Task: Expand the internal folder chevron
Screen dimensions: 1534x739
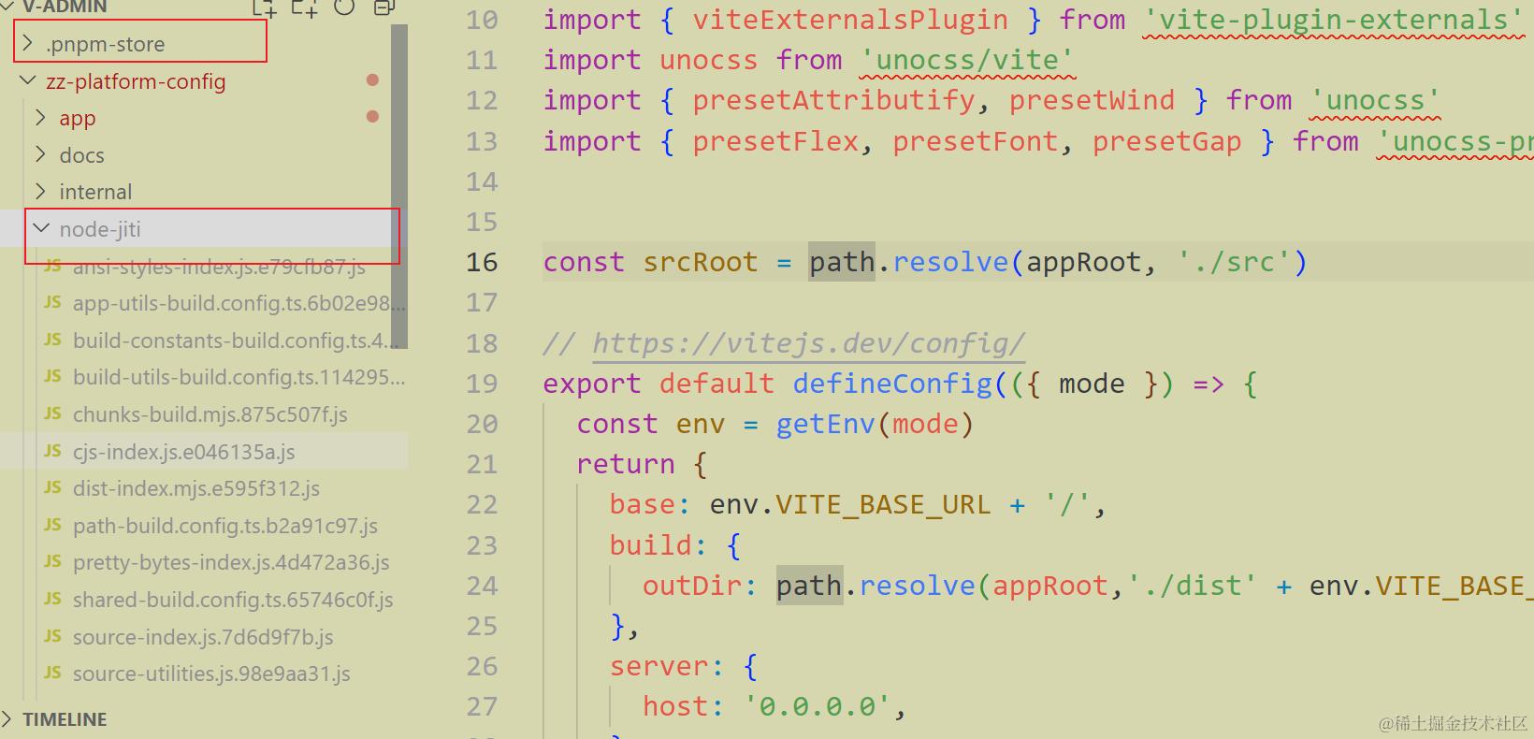Action: coord(41,192)
